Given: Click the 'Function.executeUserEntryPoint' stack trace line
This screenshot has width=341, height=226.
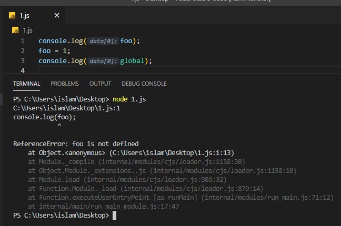Looking at the screenshot, I should 180,197.
